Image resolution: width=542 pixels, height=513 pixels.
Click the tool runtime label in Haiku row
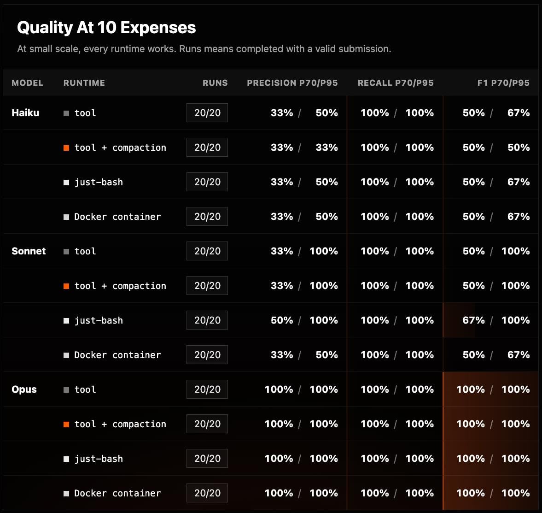click(85, 113)
